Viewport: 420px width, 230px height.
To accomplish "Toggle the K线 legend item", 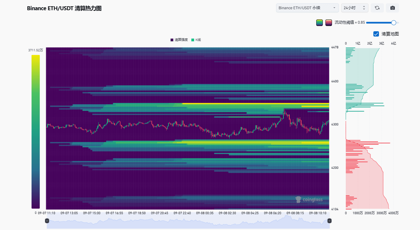I will coord(196,40).
